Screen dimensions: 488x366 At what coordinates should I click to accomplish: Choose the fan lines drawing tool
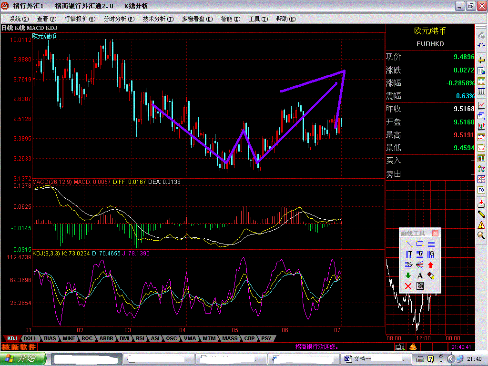pos(419,265)
